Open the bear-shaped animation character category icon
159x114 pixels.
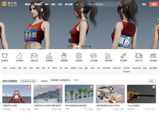[x=5, y=56]
